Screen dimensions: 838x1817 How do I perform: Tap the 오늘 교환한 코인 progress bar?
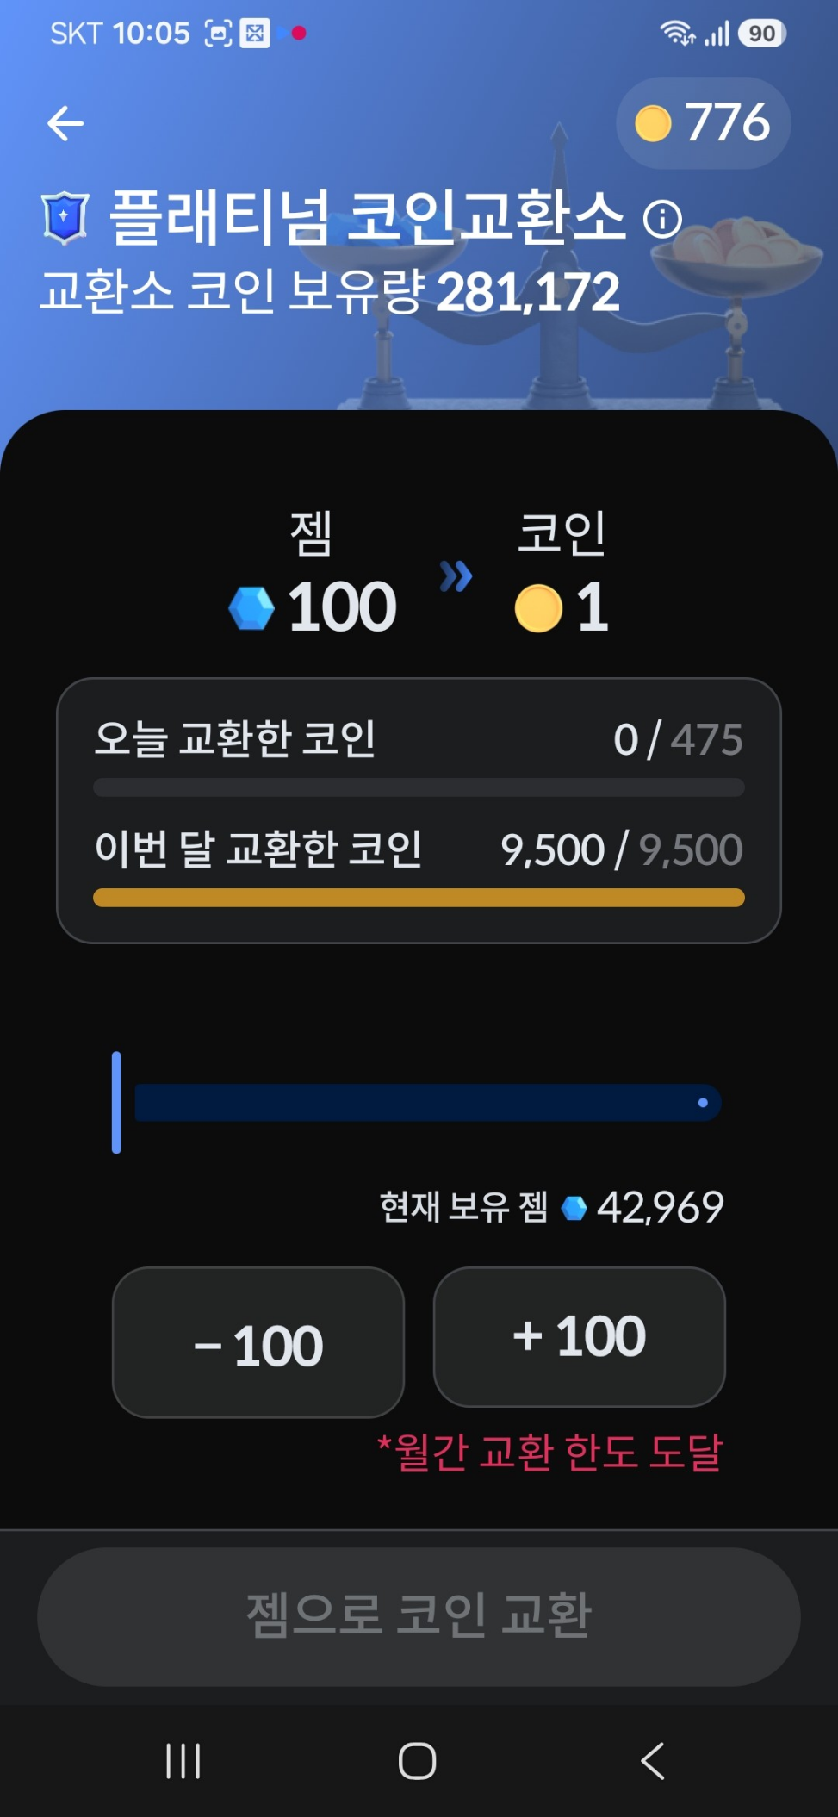click(419, 787)
